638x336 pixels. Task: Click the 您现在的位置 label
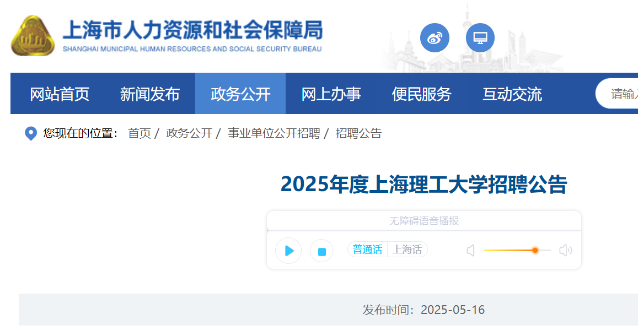click(81, 133)
